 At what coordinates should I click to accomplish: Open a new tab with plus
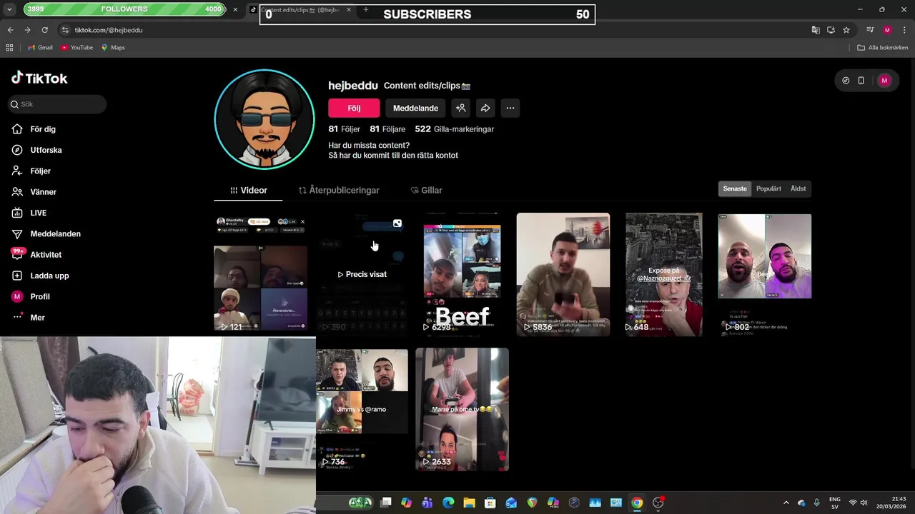click(366, 9)
